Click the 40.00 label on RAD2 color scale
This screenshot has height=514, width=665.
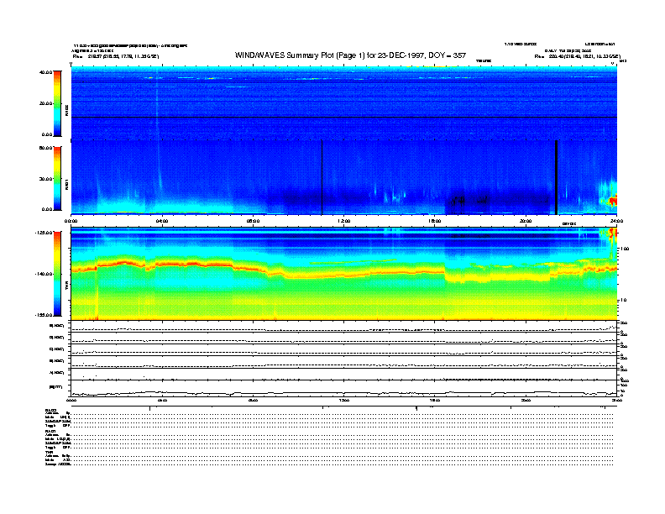45,72
